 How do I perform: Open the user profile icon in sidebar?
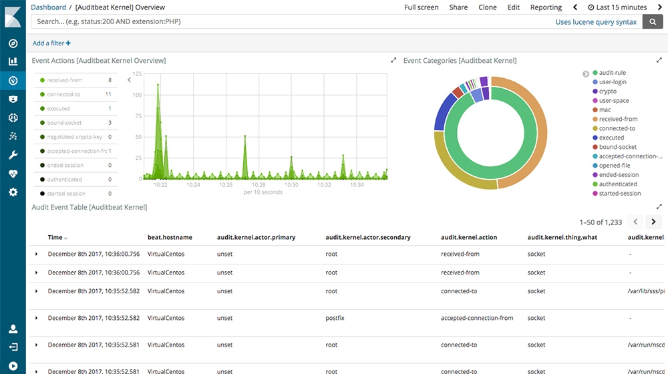(x=13, y=329)
